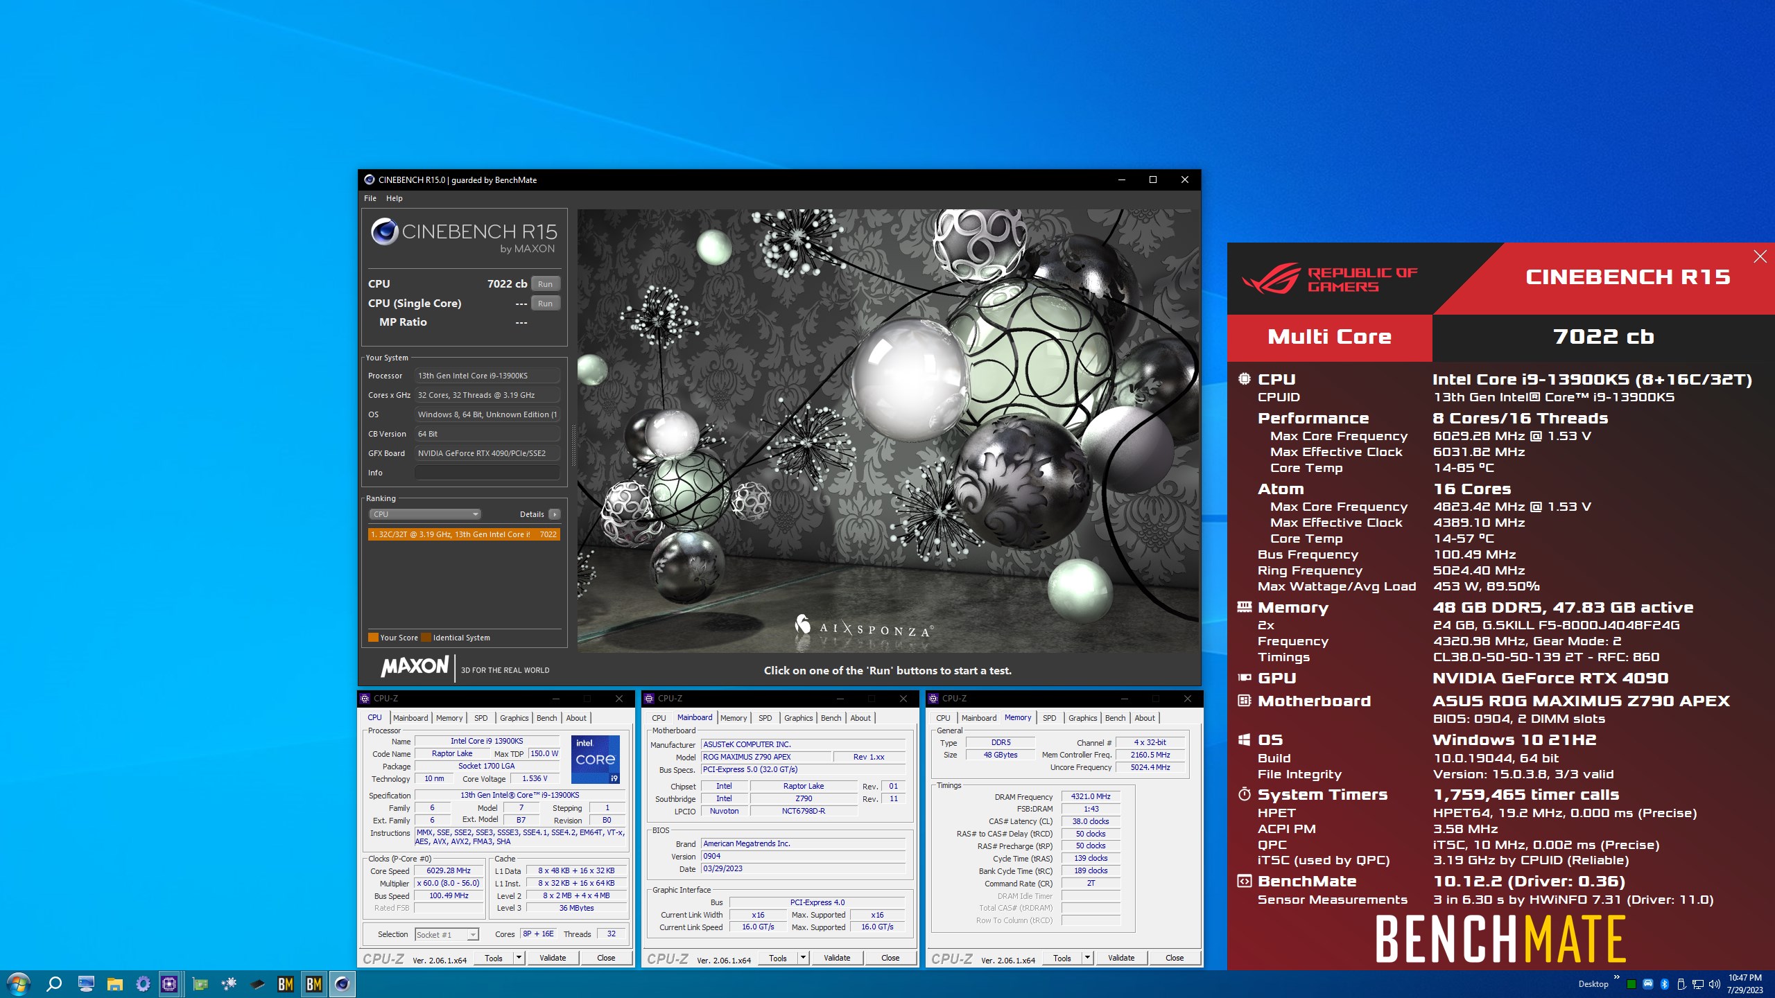Open Tools dropdown arrow in the Mainboard CPU-Z window
This screenshot has height=998, width=1775.
[x=803, y=958]
